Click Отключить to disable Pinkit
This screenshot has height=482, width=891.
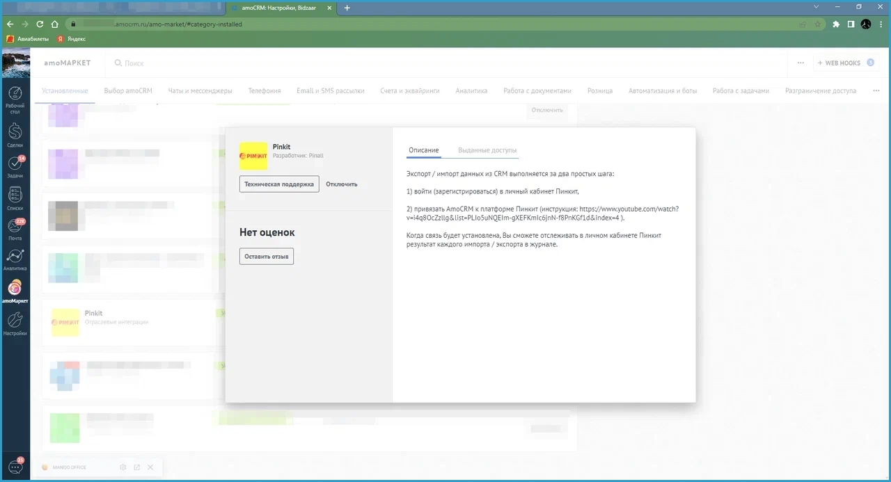coord(342,184)
